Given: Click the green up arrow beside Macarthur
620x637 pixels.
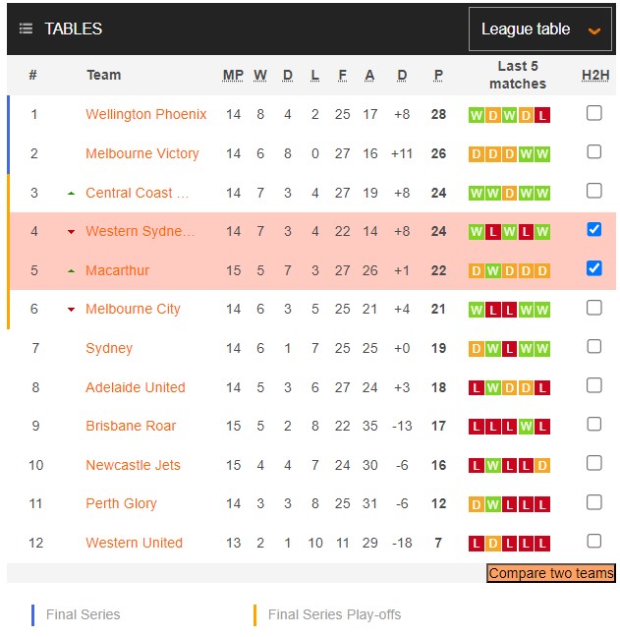Looking at the screenshot, I should 71,270.
